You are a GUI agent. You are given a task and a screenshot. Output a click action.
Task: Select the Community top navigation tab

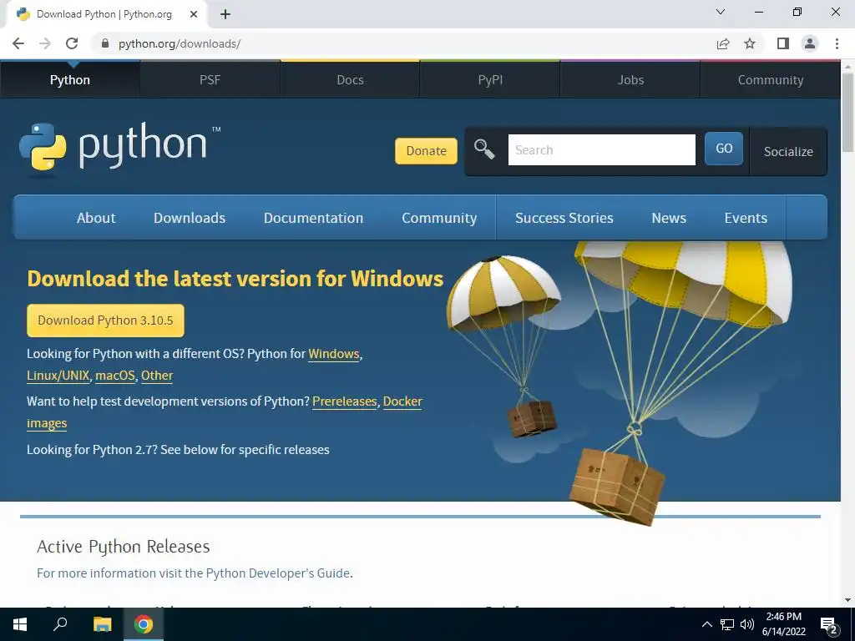tap(771, 79)
